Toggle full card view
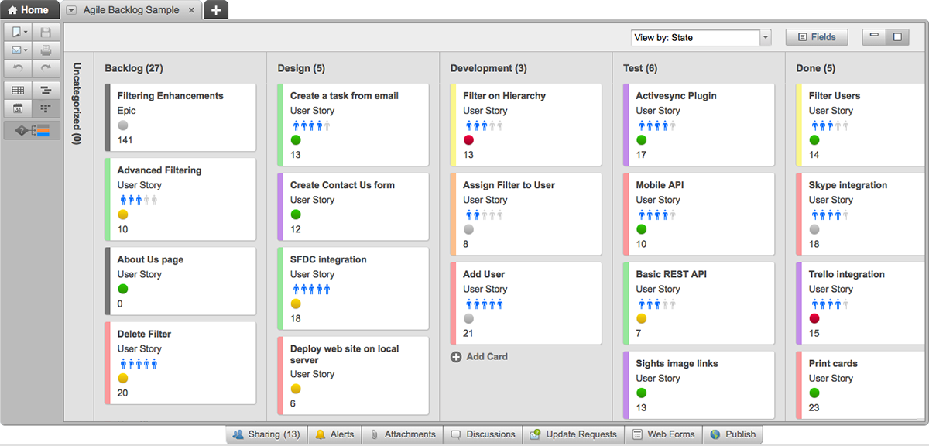929x446 pixels. click(897, 36)
